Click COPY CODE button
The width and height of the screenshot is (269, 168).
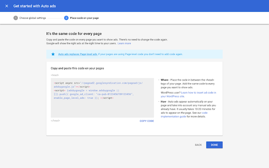tap(147, 121)
